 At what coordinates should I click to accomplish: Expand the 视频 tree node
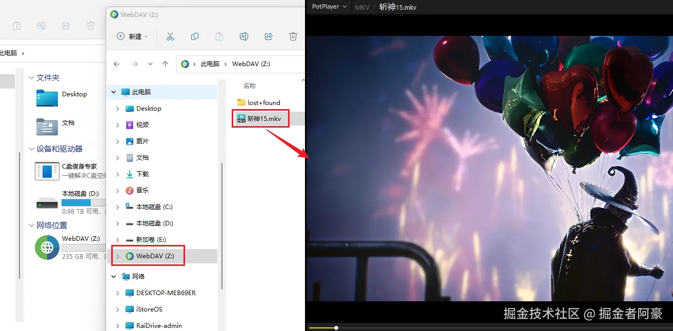click(x=118, y=125)
